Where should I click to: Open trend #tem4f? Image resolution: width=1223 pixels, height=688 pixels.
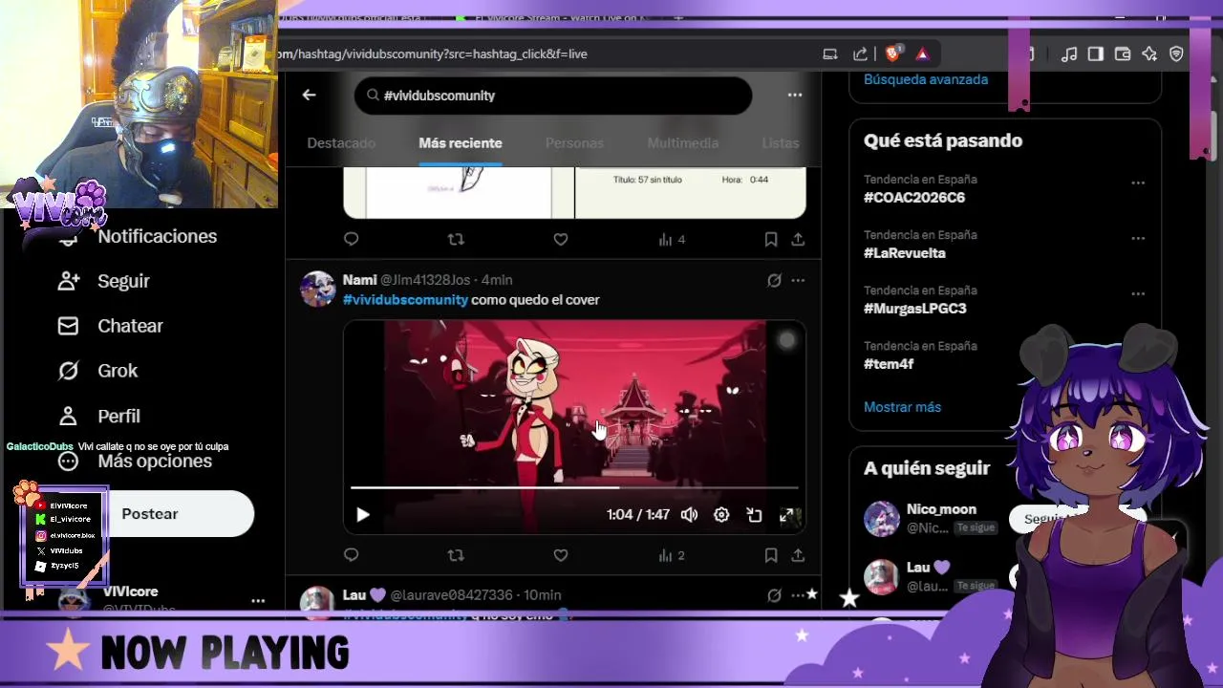coord(889,364)
